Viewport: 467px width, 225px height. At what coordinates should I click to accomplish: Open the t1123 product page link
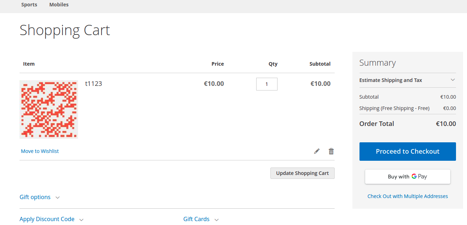(x=93, y=83)
